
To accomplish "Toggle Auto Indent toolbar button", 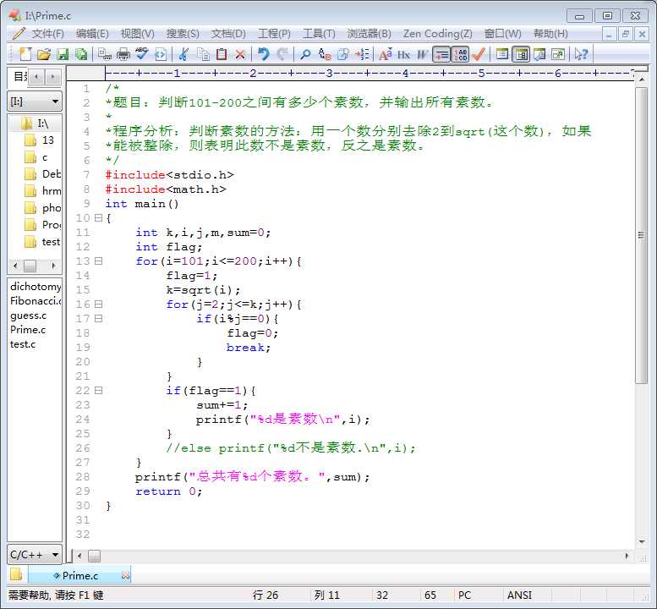I will tap(441, 54).
